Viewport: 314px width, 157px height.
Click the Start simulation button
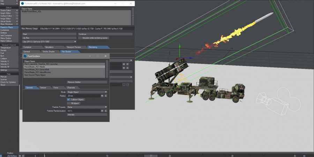pyautogui.click(x=49, y=34)
